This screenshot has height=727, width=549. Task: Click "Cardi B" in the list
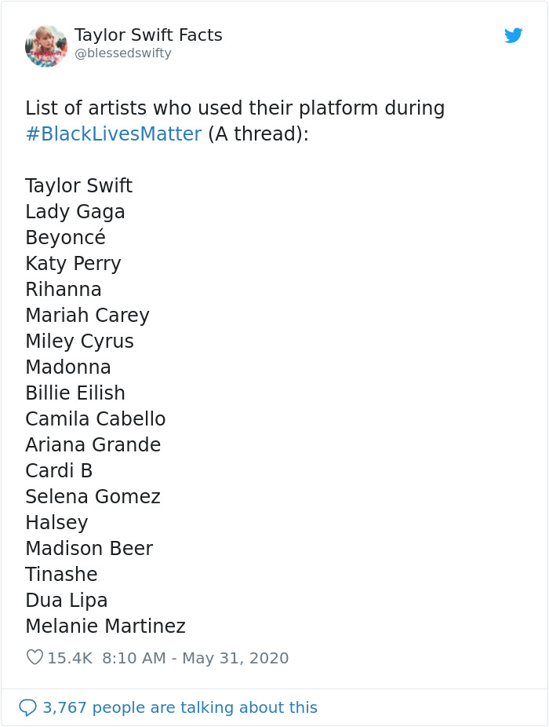[59, 471]
